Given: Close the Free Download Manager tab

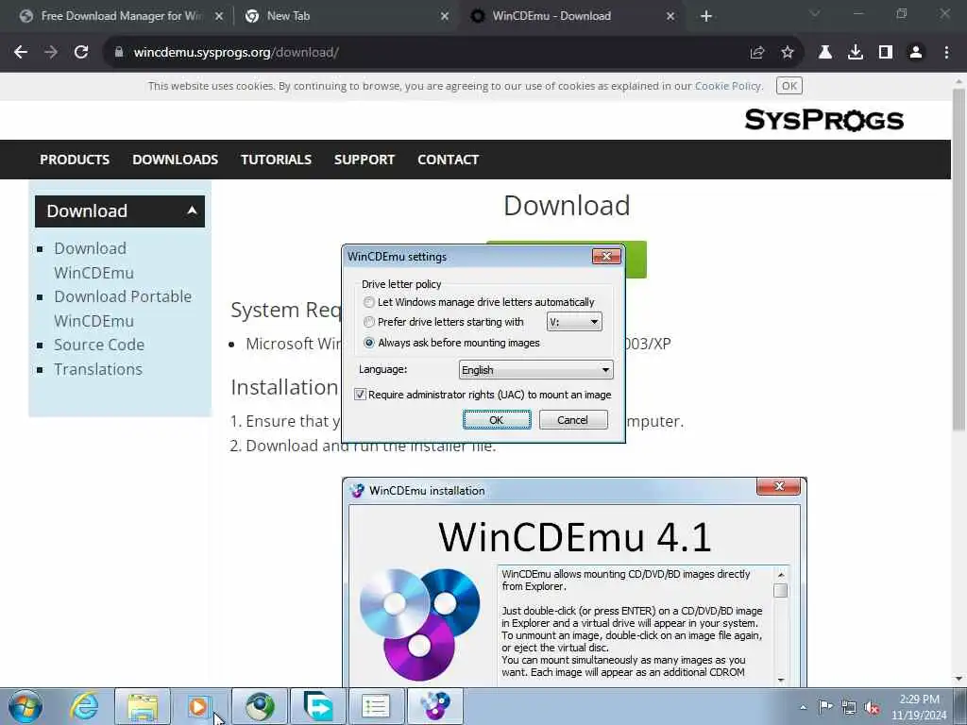Looking at the screenshot, I should [x=218, y=16].
